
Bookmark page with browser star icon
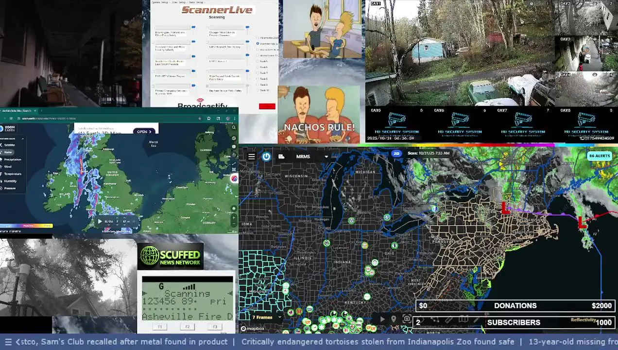click(x=200, y=119)
